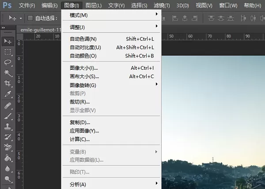This screenshot has height=189, width=265.
Task: Open the 滤镜(T) menu
Action: pyautogui.click(x=162, y=6)
